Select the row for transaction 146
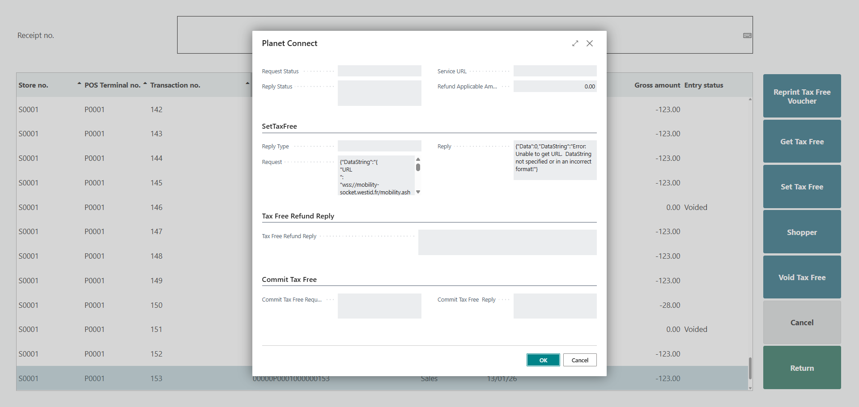 click(x=134, y=207)
